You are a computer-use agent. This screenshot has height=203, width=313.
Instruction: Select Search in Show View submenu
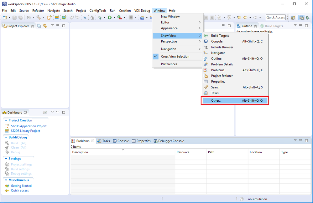click(235, 87)
